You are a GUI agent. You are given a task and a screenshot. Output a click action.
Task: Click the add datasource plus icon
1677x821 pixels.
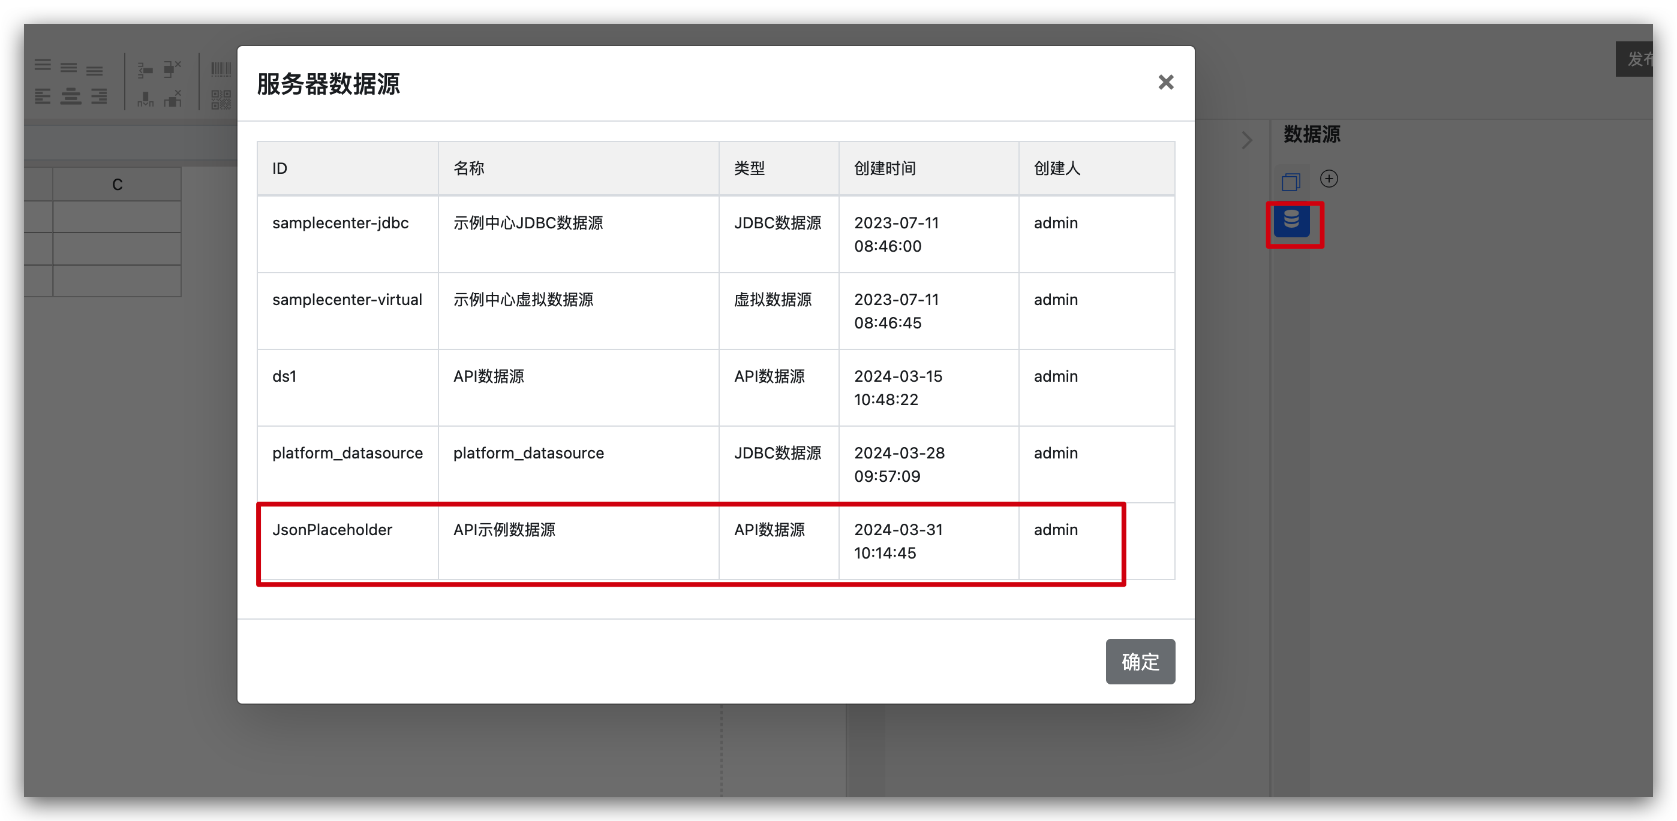tap(1329, 178)
